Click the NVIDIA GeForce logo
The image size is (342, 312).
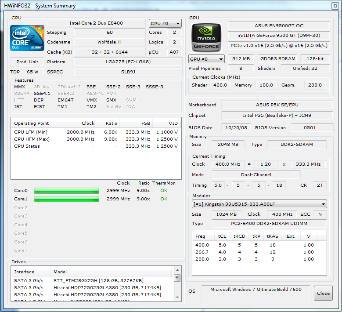click(206, 37)
